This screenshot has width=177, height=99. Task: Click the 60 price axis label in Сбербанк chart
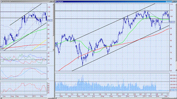[171, 71]
